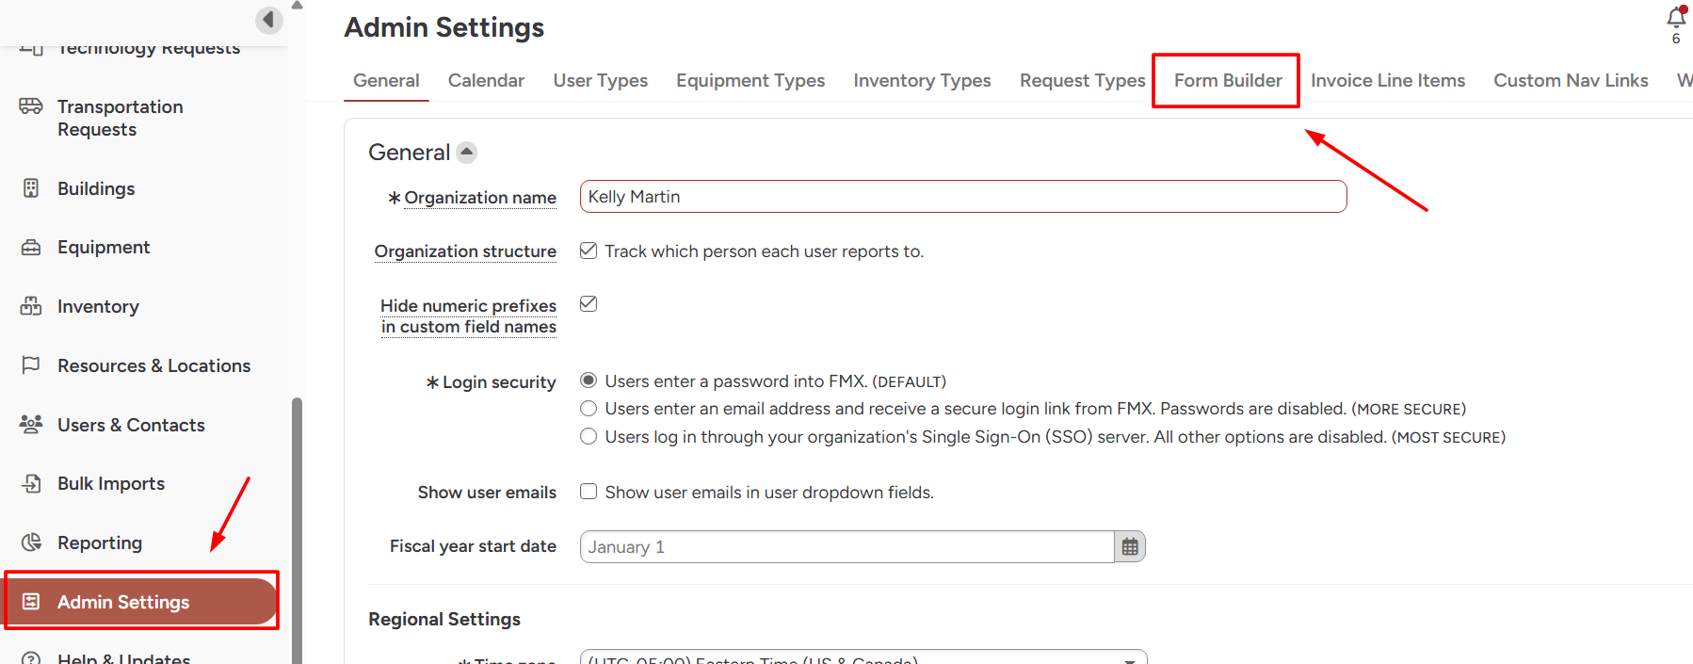Enable Show user emails checkbox
The width and height of the screenshot is (1693, 664).
click(589, 492)
